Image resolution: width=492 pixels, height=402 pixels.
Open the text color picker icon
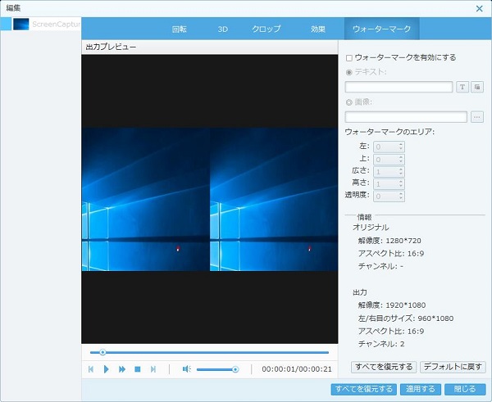click(477, 87)
